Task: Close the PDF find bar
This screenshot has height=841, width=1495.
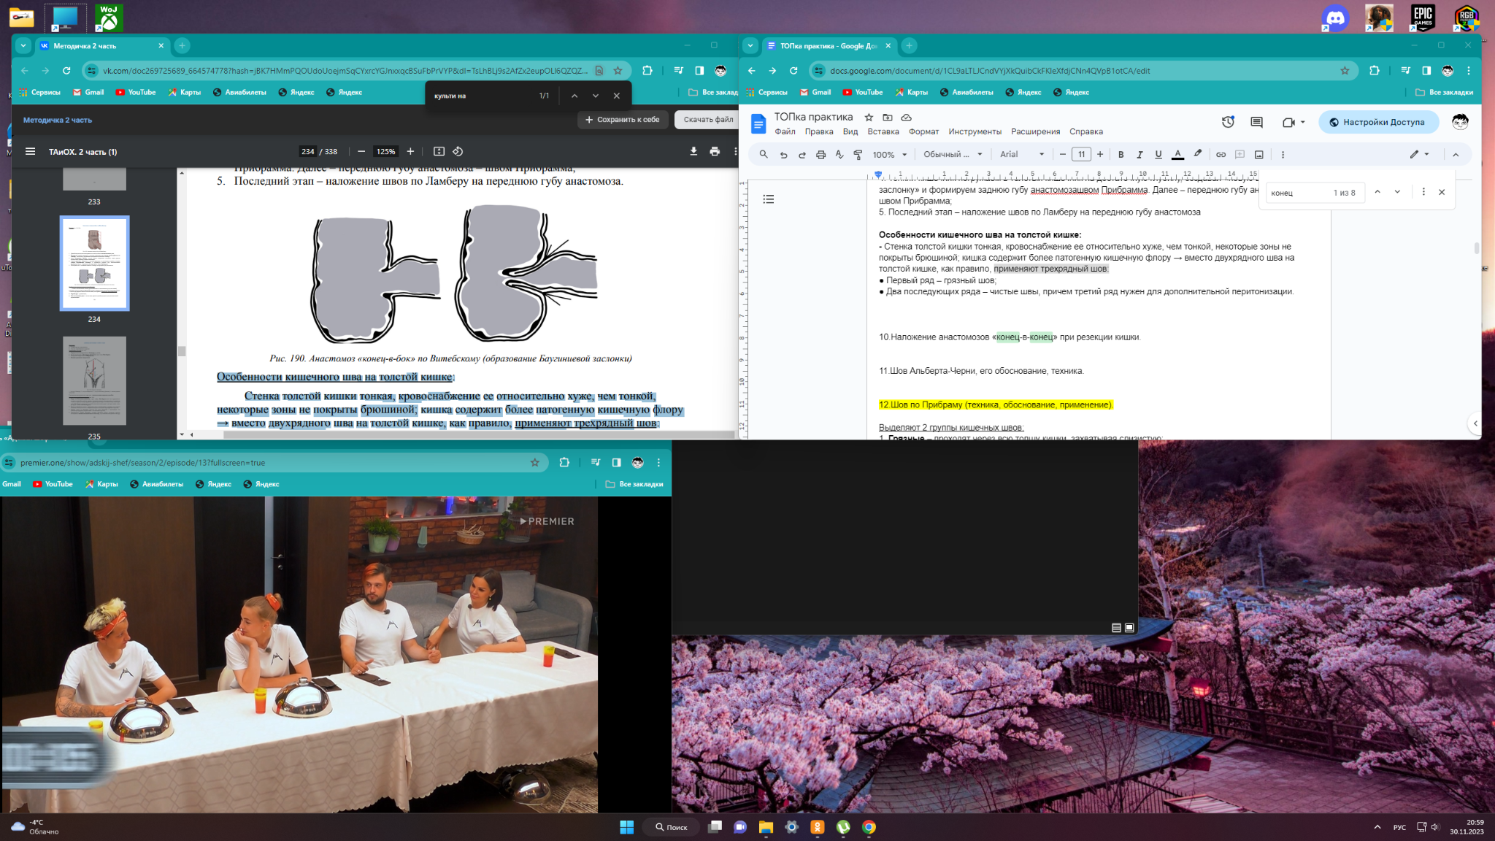Action: click(x=616, y=96)
